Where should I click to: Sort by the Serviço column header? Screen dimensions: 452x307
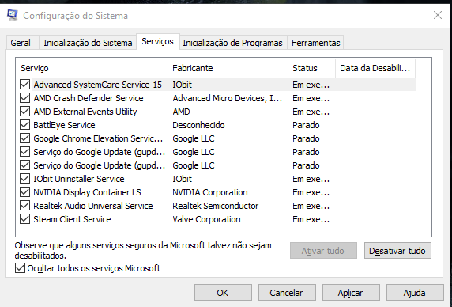tap(92, 68)
